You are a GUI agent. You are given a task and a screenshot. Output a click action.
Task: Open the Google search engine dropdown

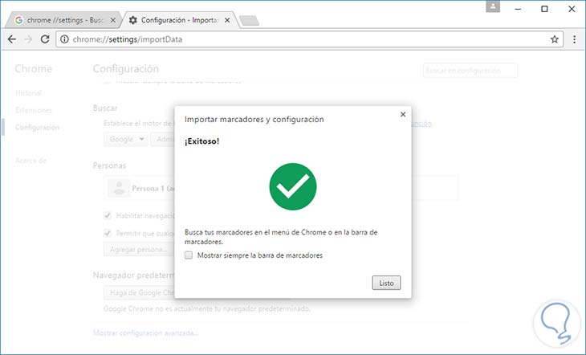(125, 139)
